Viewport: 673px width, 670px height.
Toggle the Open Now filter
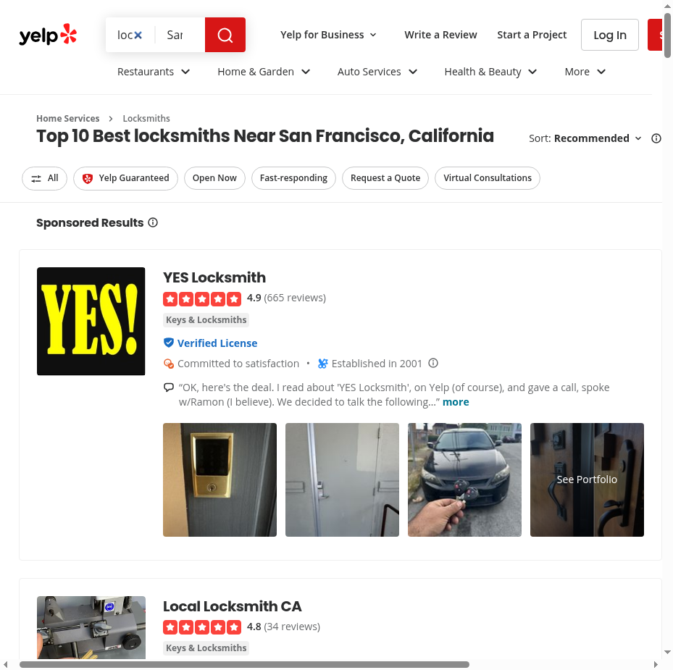click(214, 178)
